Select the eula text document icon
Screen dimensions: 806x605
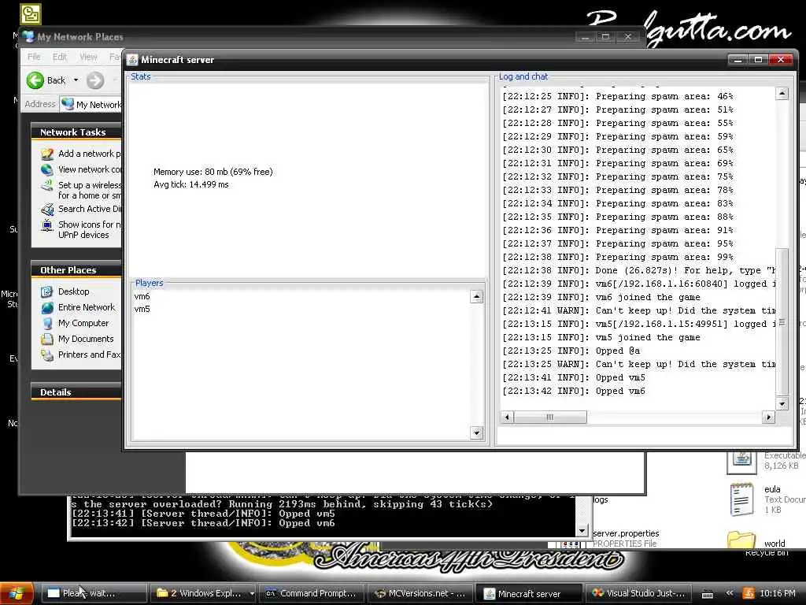pos(741,499)
